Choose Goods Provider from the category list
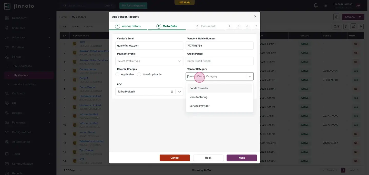Viewport: 369px width, 175px height. coord(220,88)
